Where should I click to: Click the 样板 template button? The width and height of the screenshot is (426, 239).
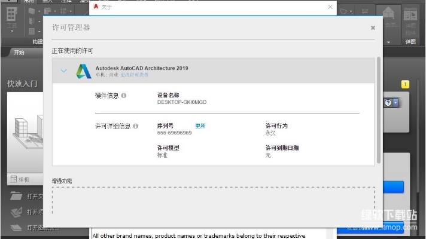pos(25,179)
